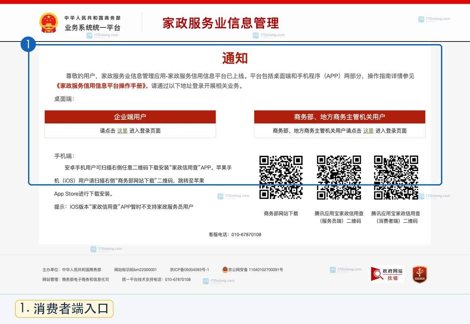This screenshot has width=470, height=324.
Task: Click the 企业端用户 red header bar
Action: tap(130, 117)
